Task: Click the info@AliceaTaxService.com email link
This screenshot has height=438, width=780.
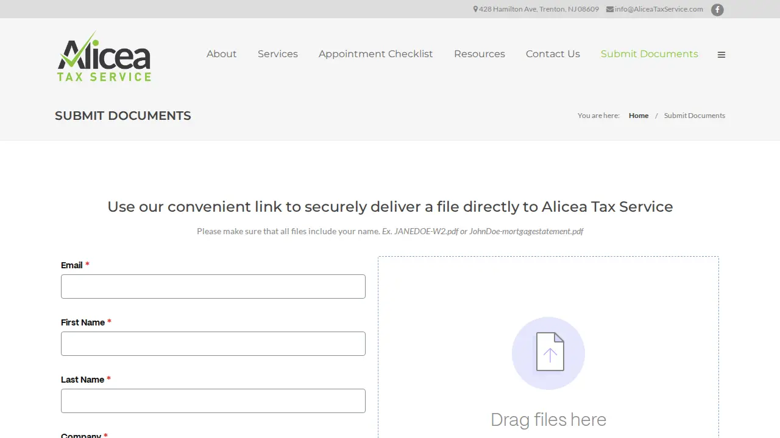Action: point(659,9)
